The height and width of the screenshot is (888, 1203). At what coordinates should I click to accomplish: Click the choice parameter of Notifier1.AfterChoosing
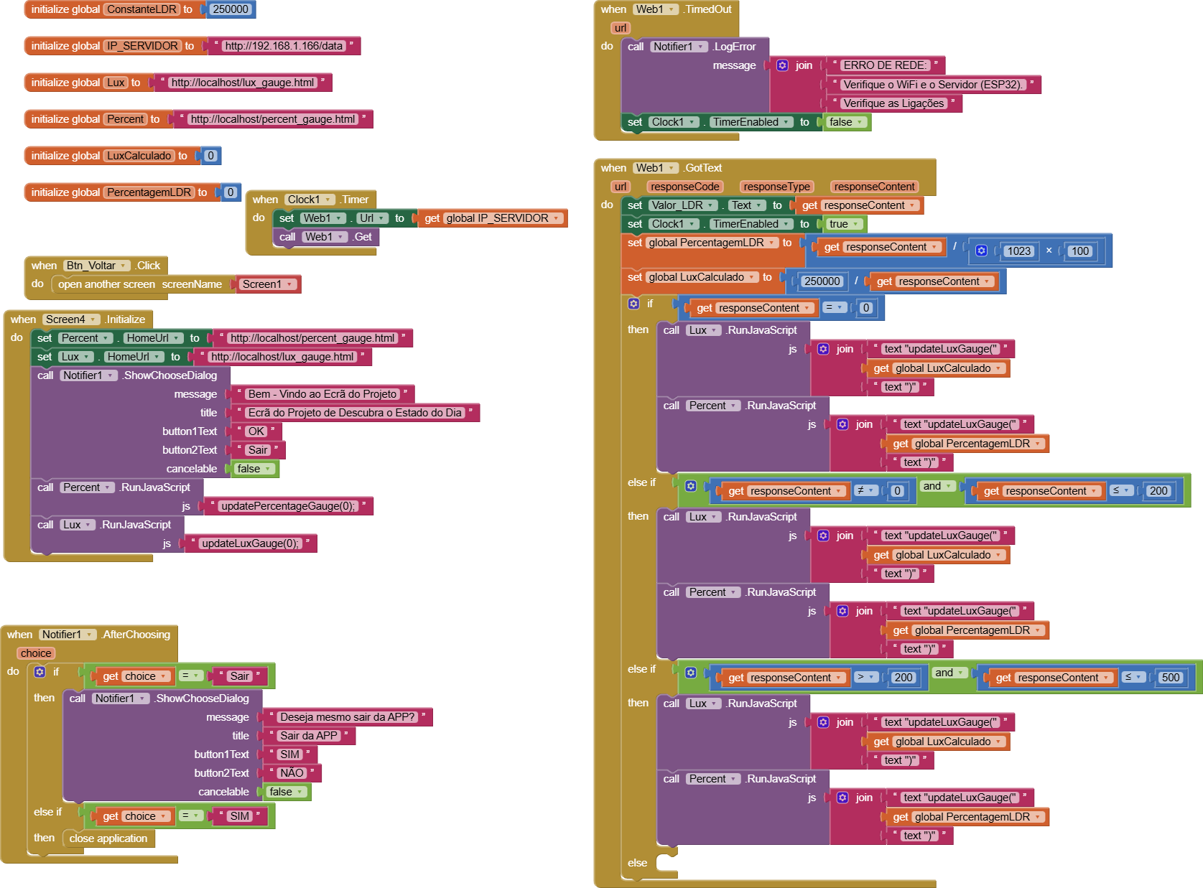(36, 653)
